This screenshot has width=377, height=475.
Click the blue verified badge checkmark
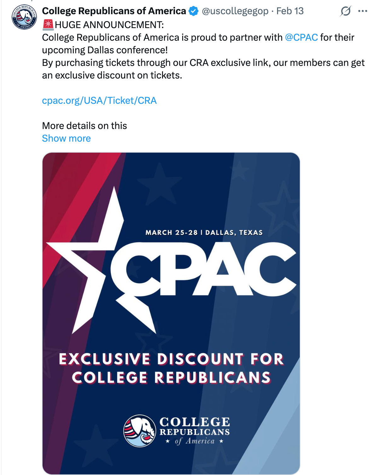tap(193, 11)
